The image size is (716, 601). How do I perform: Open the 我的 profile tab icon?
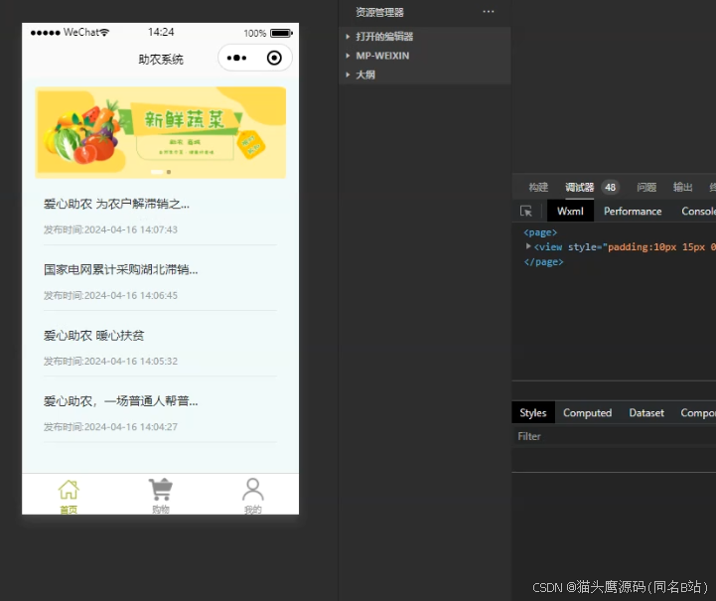[x=253, y=490]
